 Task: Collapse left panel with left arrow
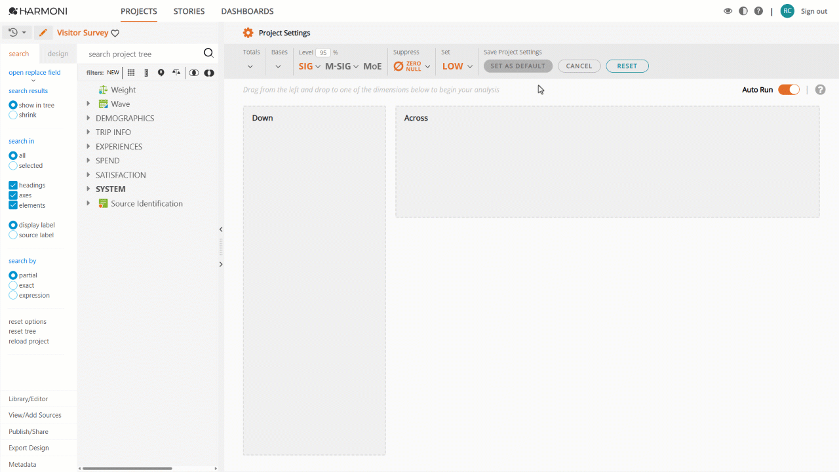click(x=221, y=229)
